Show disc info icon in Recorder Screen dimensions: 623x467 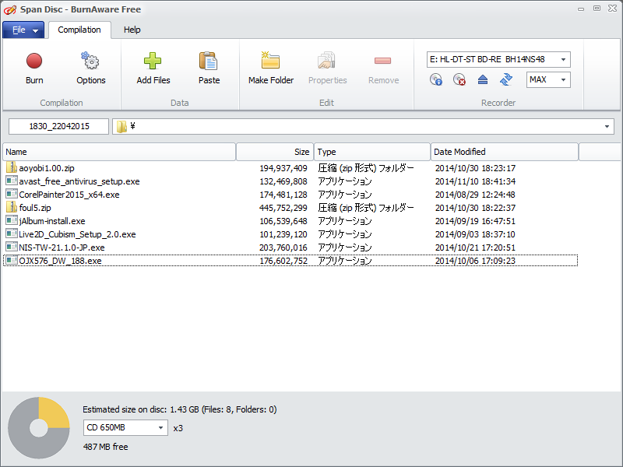pos(436,79)
